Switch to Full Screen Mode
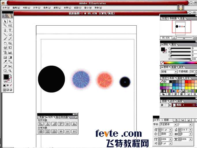The width and height of the screenshot is (197, 148). [11, 90]
